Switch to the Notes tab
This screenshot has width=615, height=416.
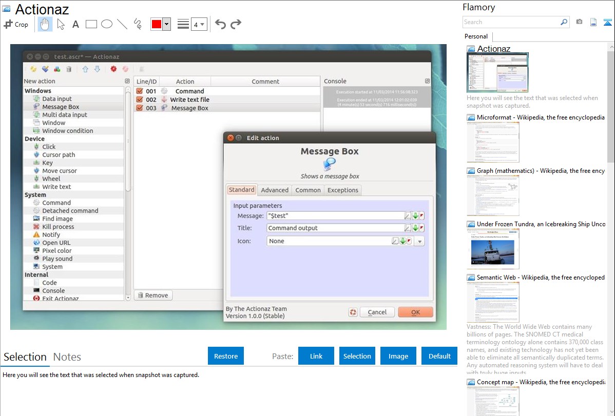[67, 357]
